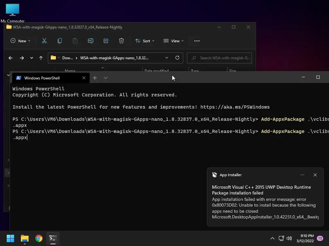Screen dimensions: 329x246
Task: Expand the address bar history dropdown
Action: 167,58
